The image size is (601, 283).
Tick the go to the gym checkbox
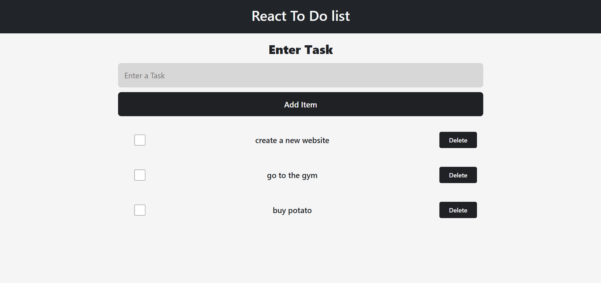140,175
